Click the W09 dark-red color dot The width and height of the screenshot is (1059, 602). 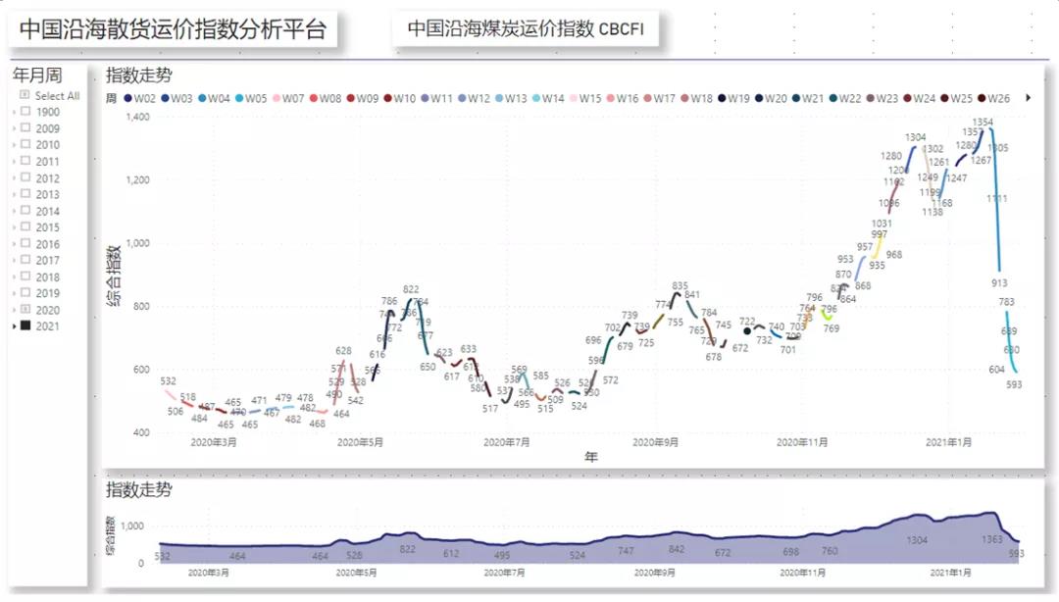[353, 99]
